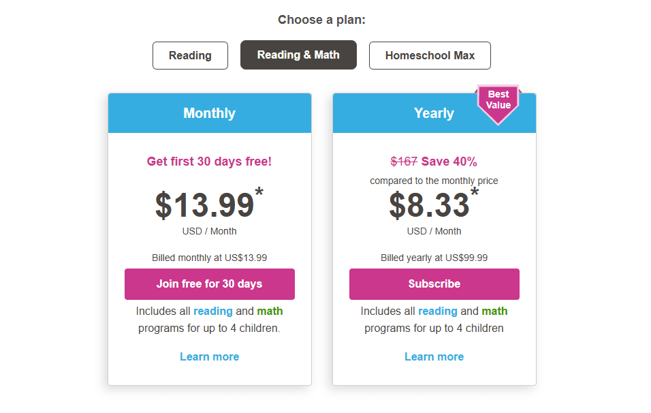Click the Monthly card header
The width and height of the screenshot is (651, 413).
(209, 113)
